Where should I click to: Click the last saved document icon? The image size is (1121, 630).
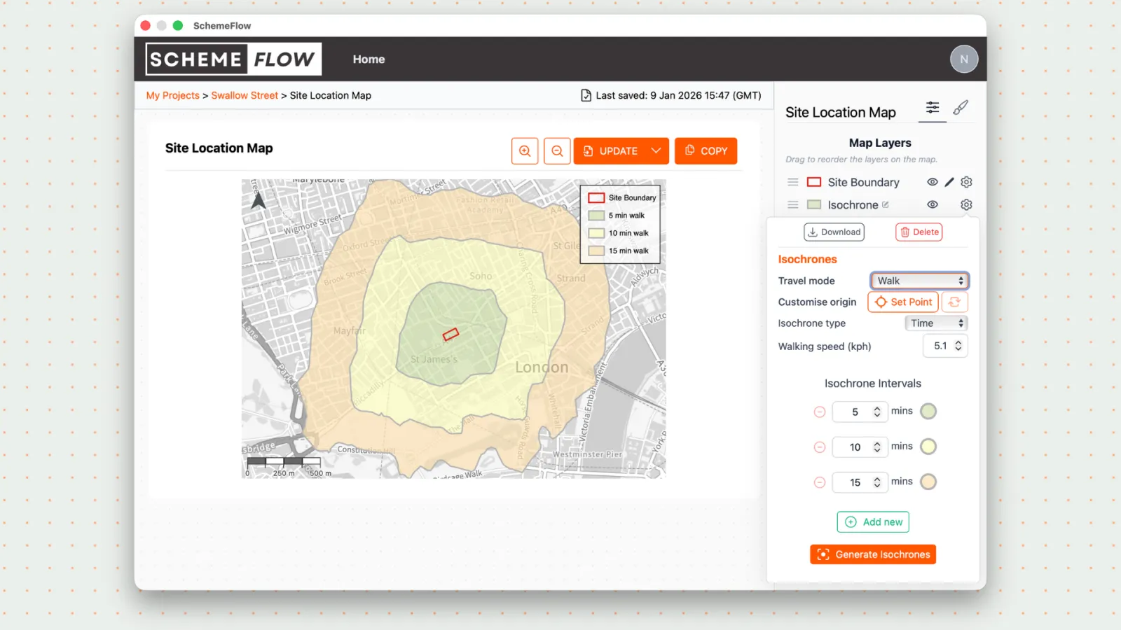tap(586, 95)
